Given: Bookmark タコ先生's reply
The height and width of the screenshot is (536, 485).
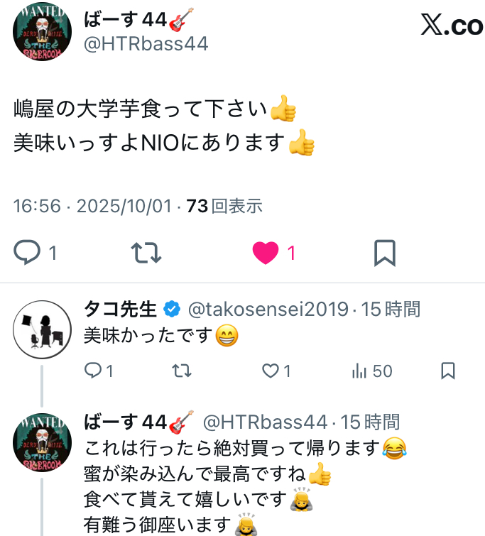Looking at the screenshot, I should click(x=447, y=371).
